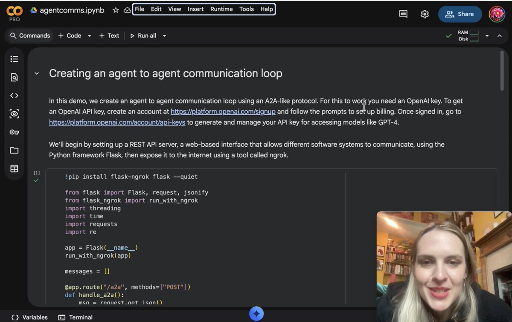Viewport: 512px width, 322px height.
Task: Collapse the header with the up chevron
Action: [x=500, y=36]
